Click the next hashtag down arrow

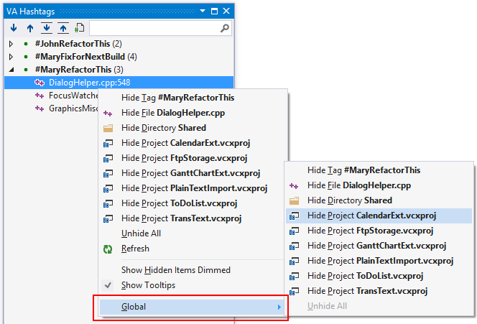(14, 29)
